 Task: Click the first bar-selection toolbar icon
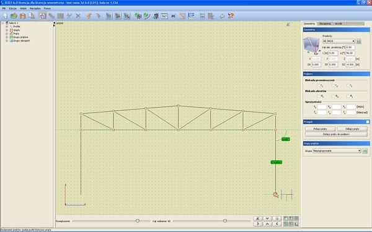click(x=109, y=16)
